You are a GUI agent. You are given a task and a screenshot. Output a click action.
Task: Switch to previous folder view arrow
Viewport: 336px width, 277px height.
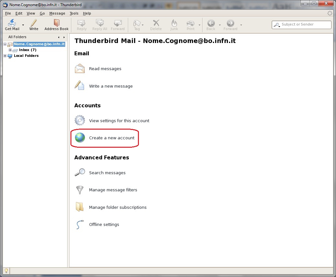(x=59, y=37)
